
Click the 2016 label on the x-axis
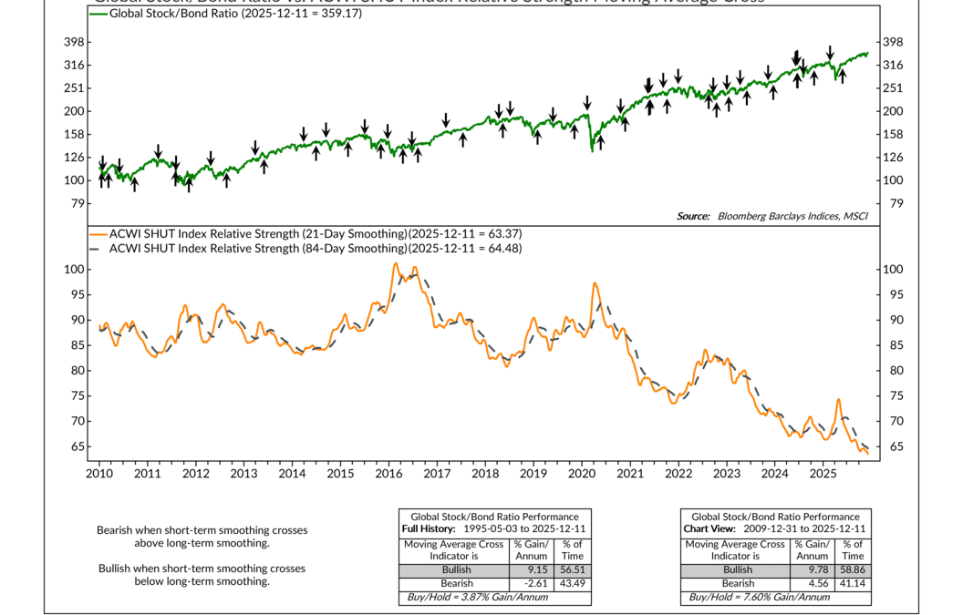(388, 474)
